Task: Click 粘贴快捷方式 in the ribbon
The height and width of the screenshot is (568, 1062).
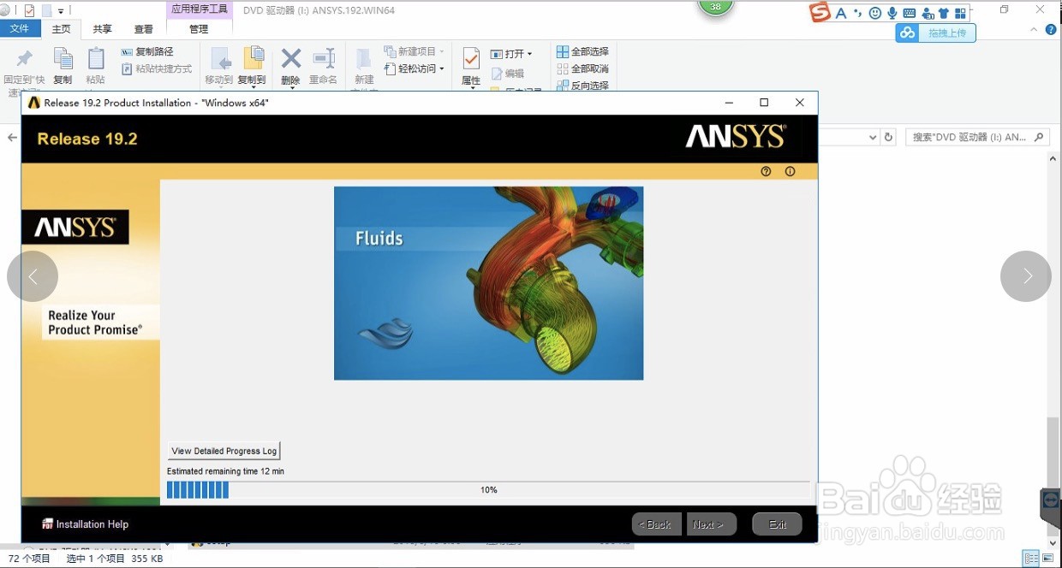Action: (x=157, y=69)
